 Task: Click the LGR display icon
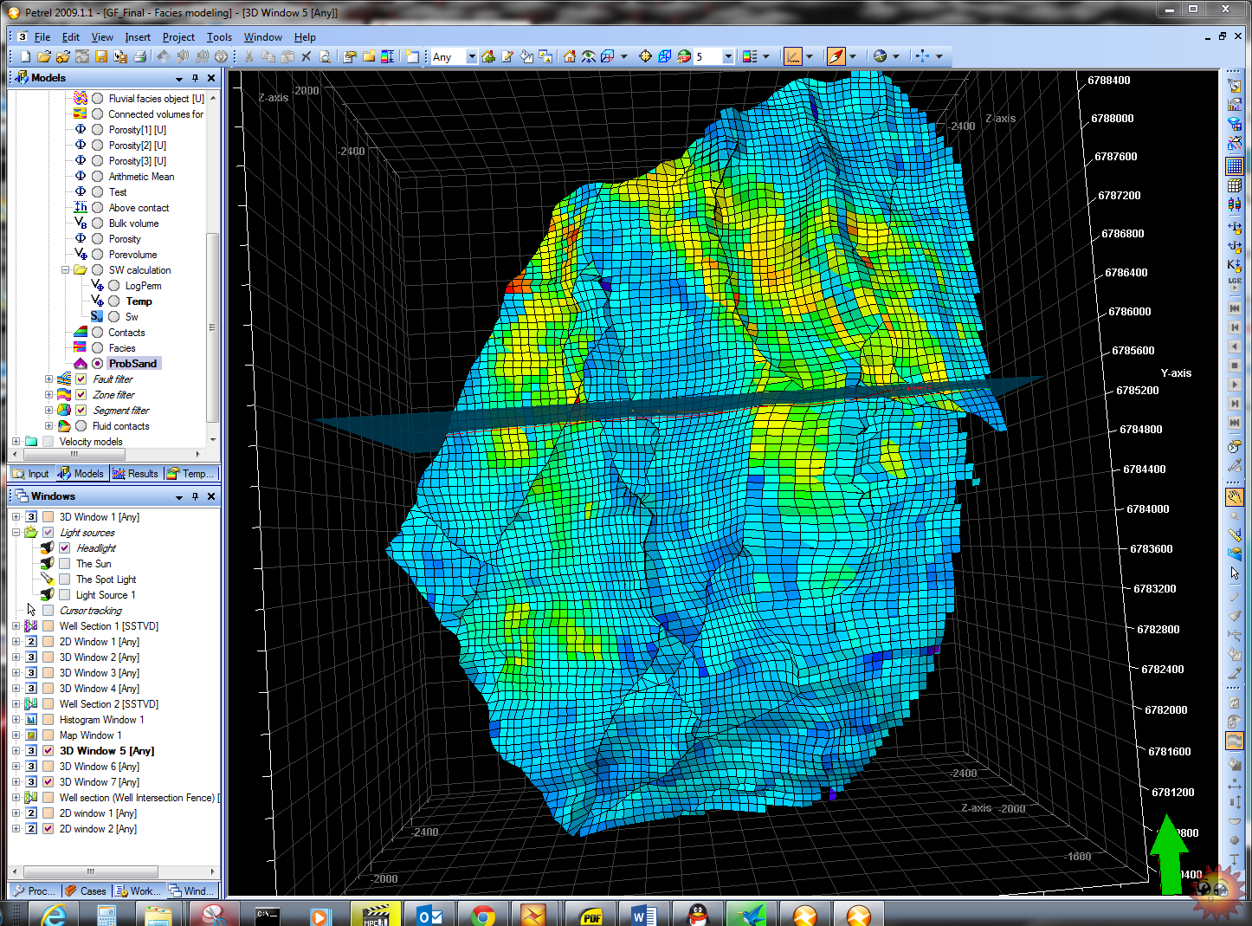pyautogui.click(x=1235, y=282)
